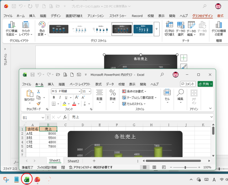Click Change Chart Type in PowerPoint

[x=219, y=28]
